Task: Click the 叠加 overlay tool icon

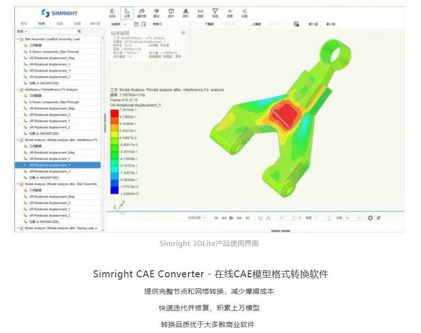Action: pyautogui.click(x=156, y=13)
